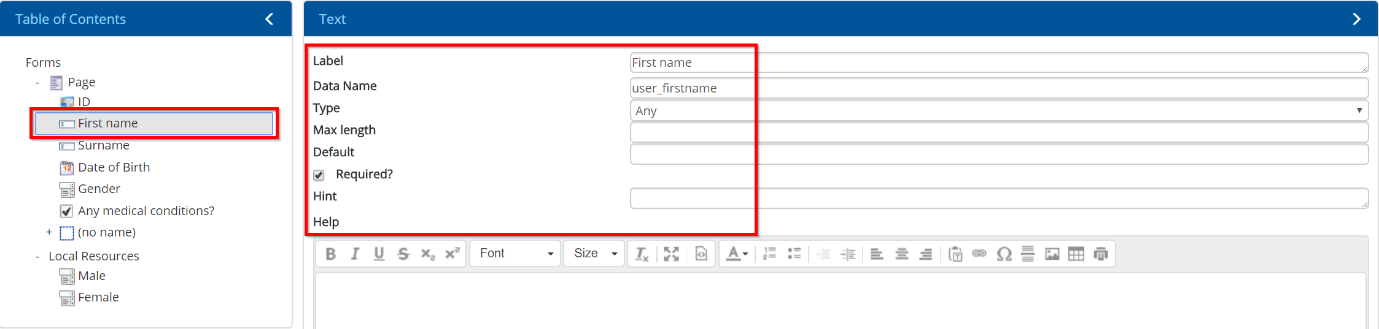Click the Max length input field
The height and width of the screenshot is (329, 1379).
click(999, 132)
